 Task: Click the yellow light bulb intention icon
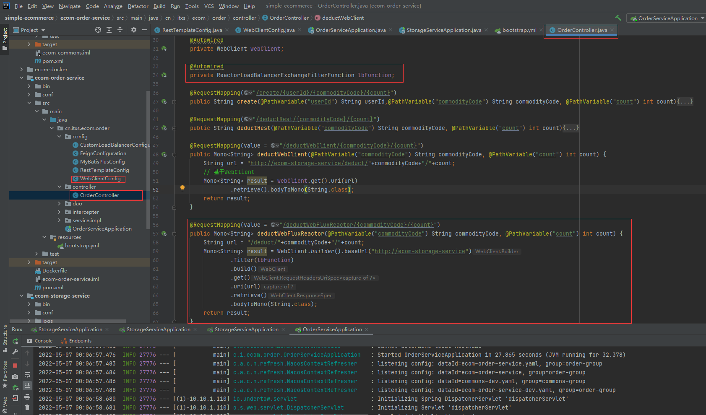pos(182,189)
